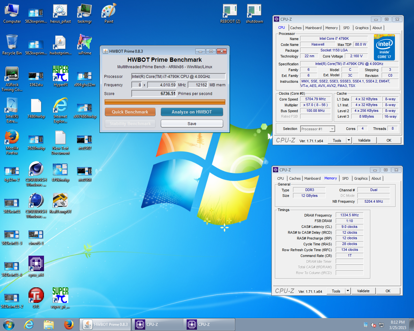Click the Quick Benchmark button
This screenshot has height=331, width=414.
[x=130, y=112]
